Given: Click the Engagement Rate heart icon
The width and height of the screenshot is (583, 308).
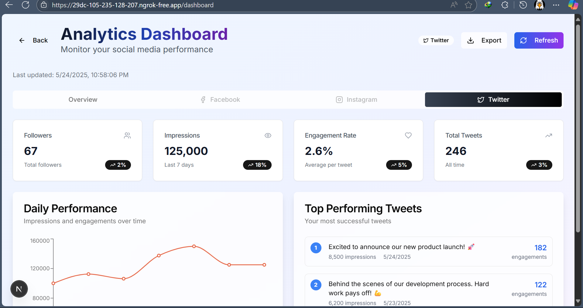Looking at the screenshot, I should click(408, 135).
